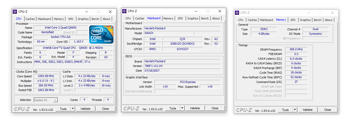
Task: Click the processor name 'Intel Core 2 Quad Q6600'
Action: tap(61, 27)
